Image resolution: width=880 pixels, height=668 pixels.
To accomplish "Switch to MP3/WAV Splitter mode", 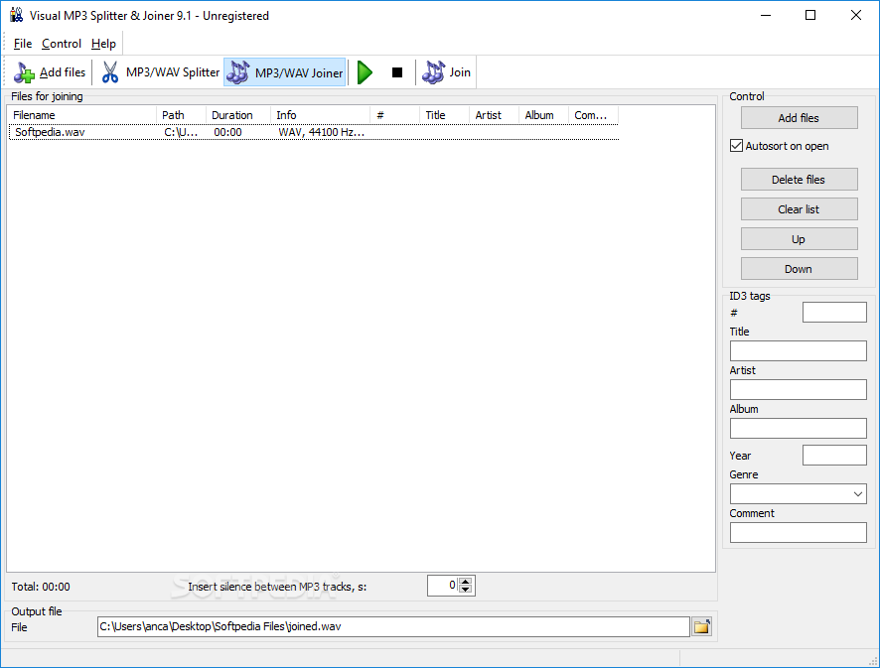I will (x=160, y=72).
